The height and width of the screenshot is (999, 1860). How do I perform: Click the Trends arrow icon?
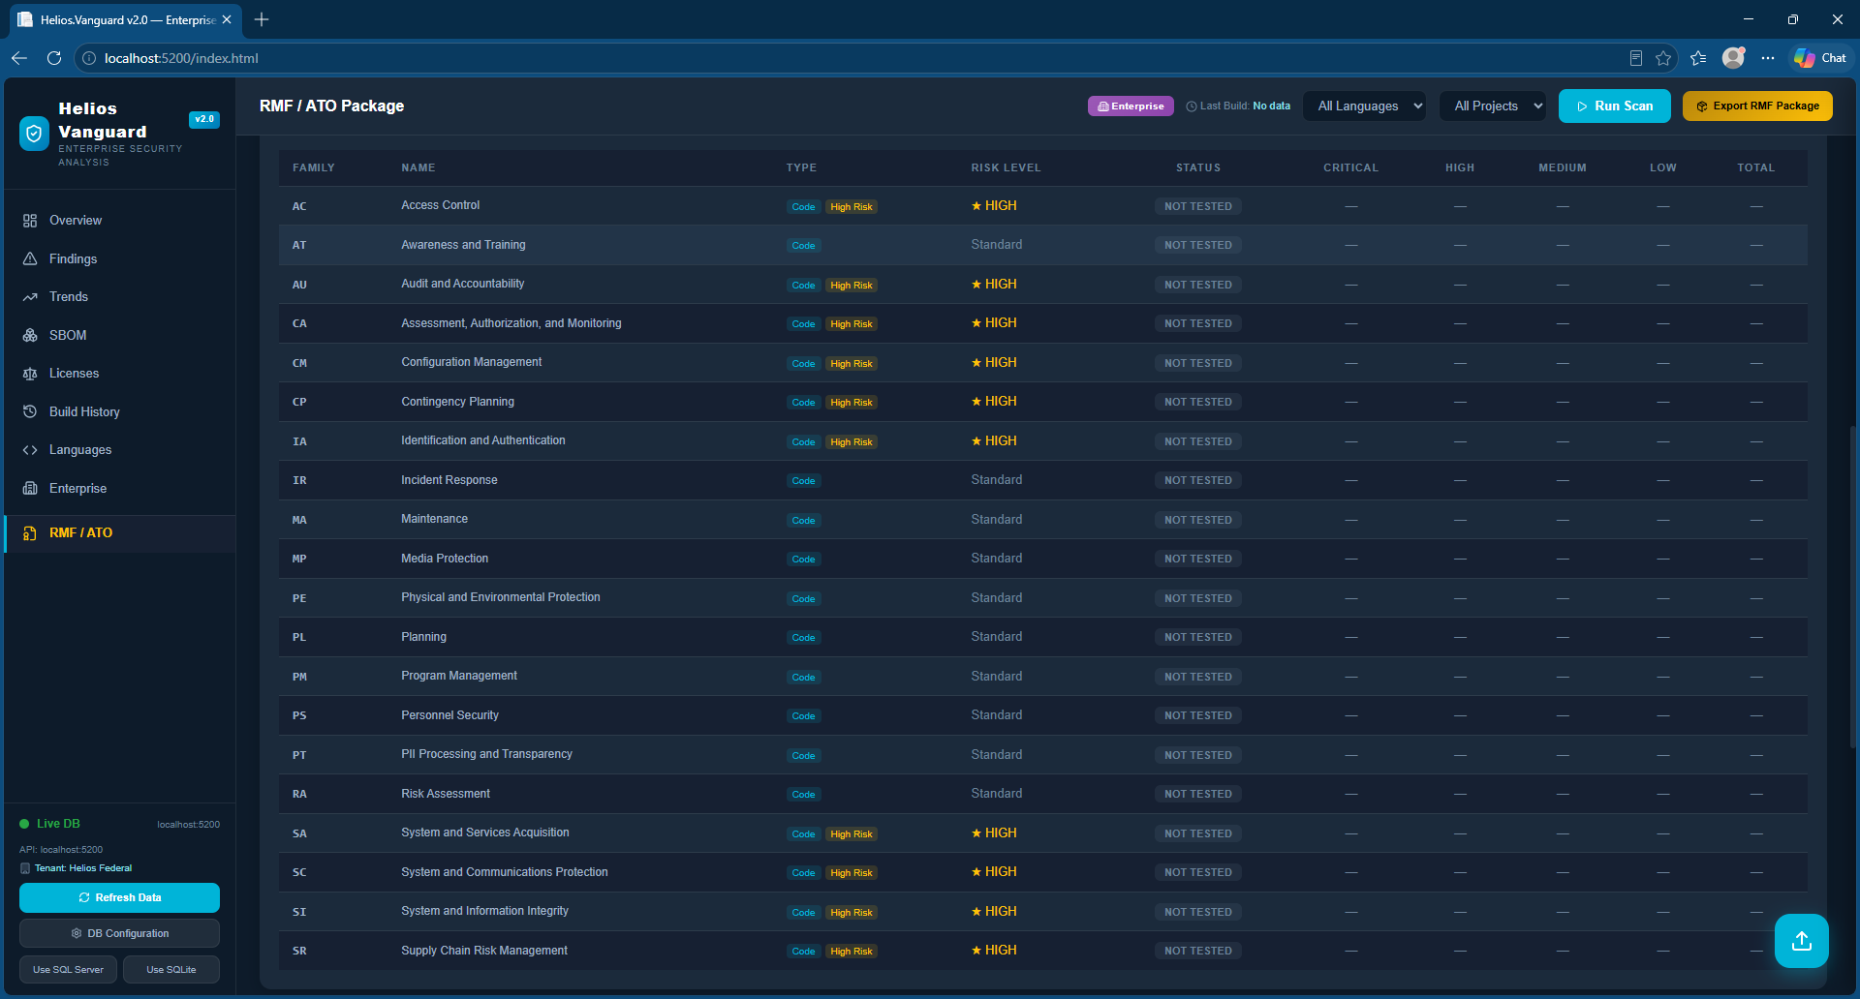(x=30, y=297)
